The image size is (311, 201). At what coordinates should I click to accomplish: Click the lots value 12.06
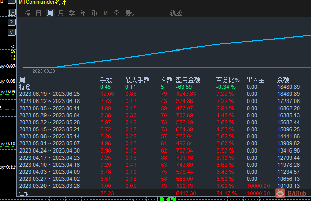pyautogui.click(x=107, y=94)
